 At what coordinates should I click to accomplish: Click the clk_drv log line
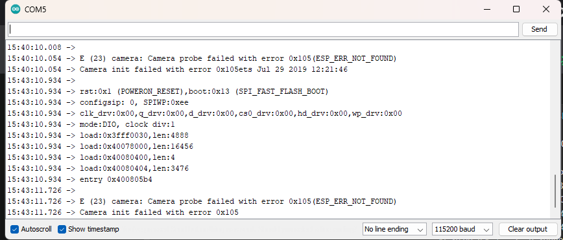205,114
